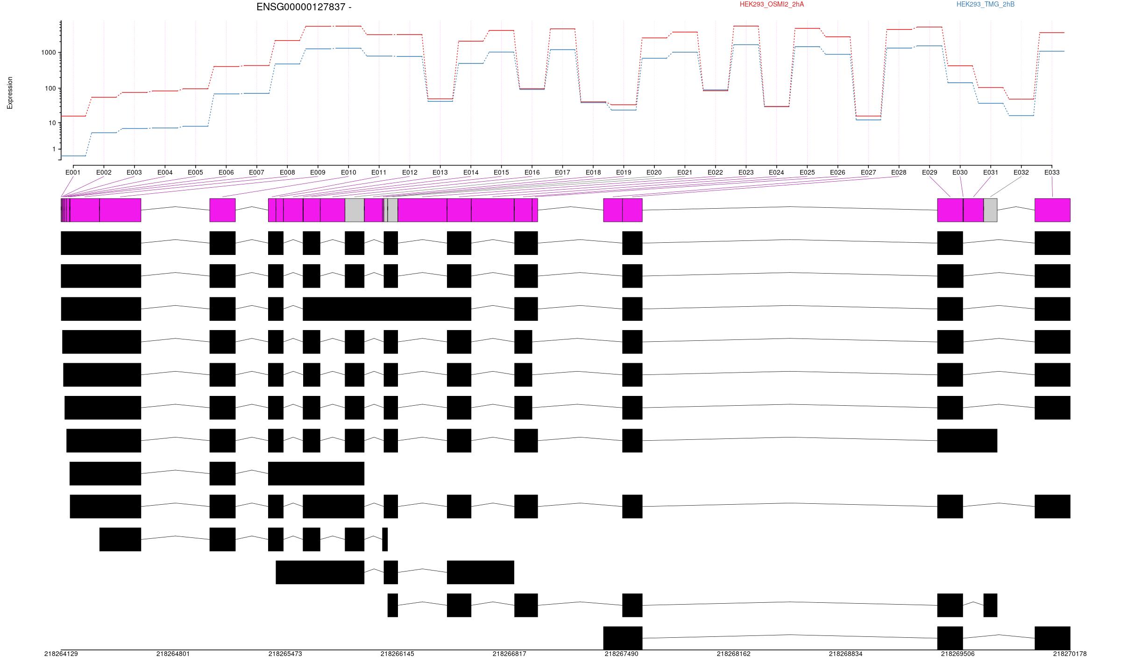
Task: Click the Expression axis label
Action: [x=10, y=93]
